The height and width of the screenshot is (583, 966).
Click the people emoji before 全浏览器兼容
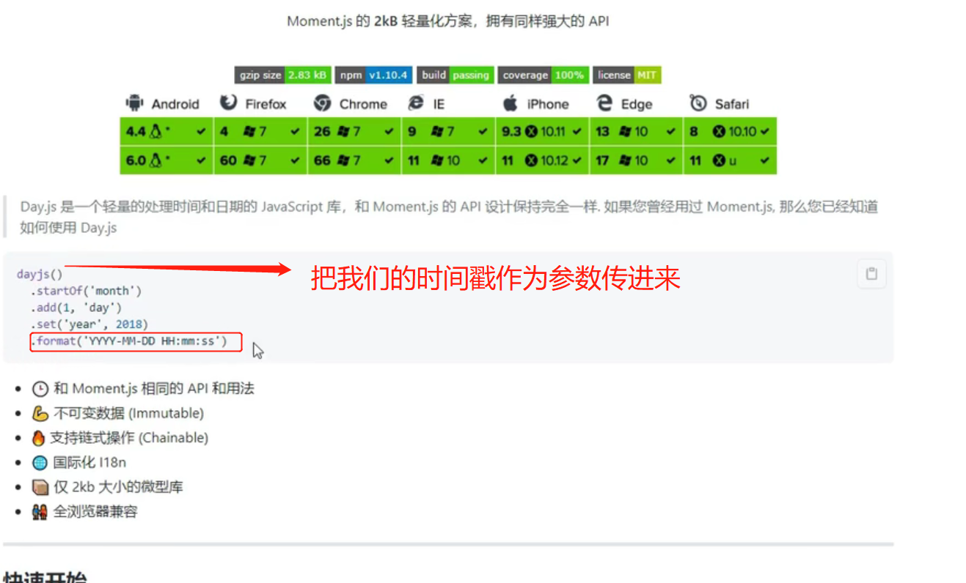40,512
